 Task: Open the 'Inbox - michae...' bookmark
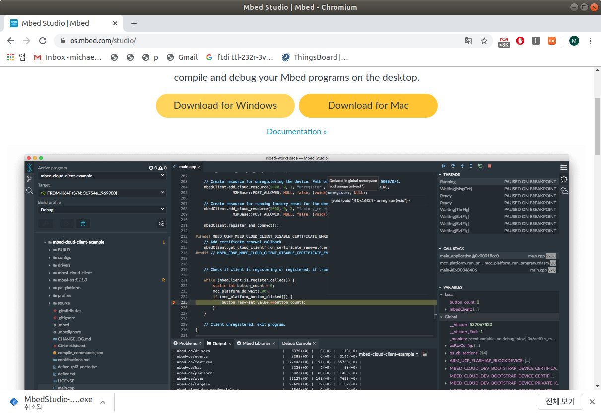tap(68, 57)
